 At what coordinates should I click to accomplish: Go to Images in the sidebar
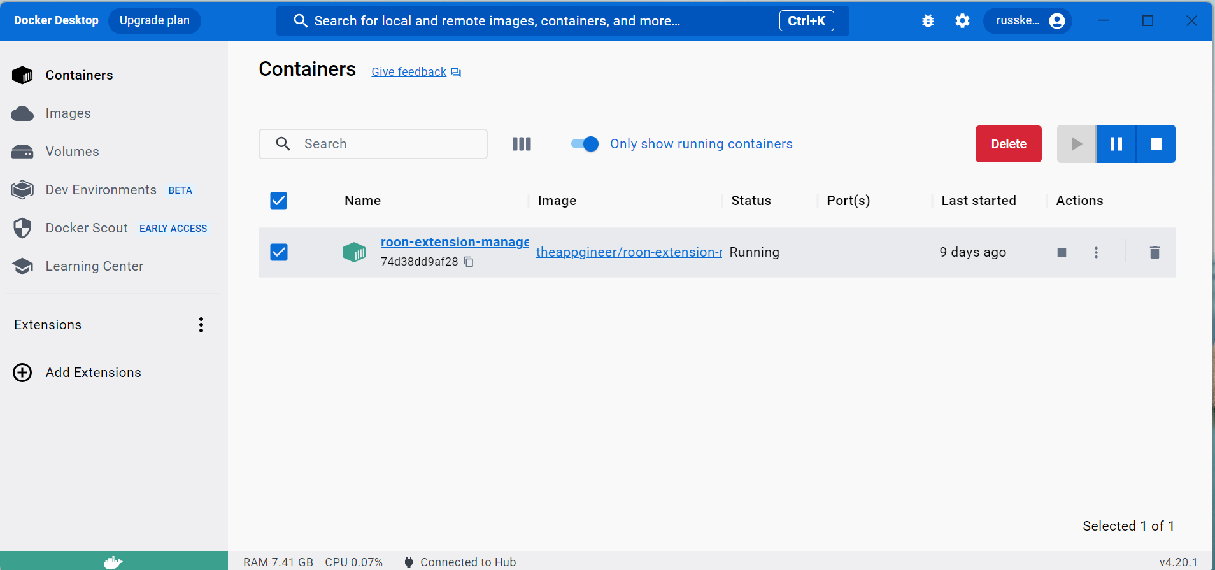[68, 113]
